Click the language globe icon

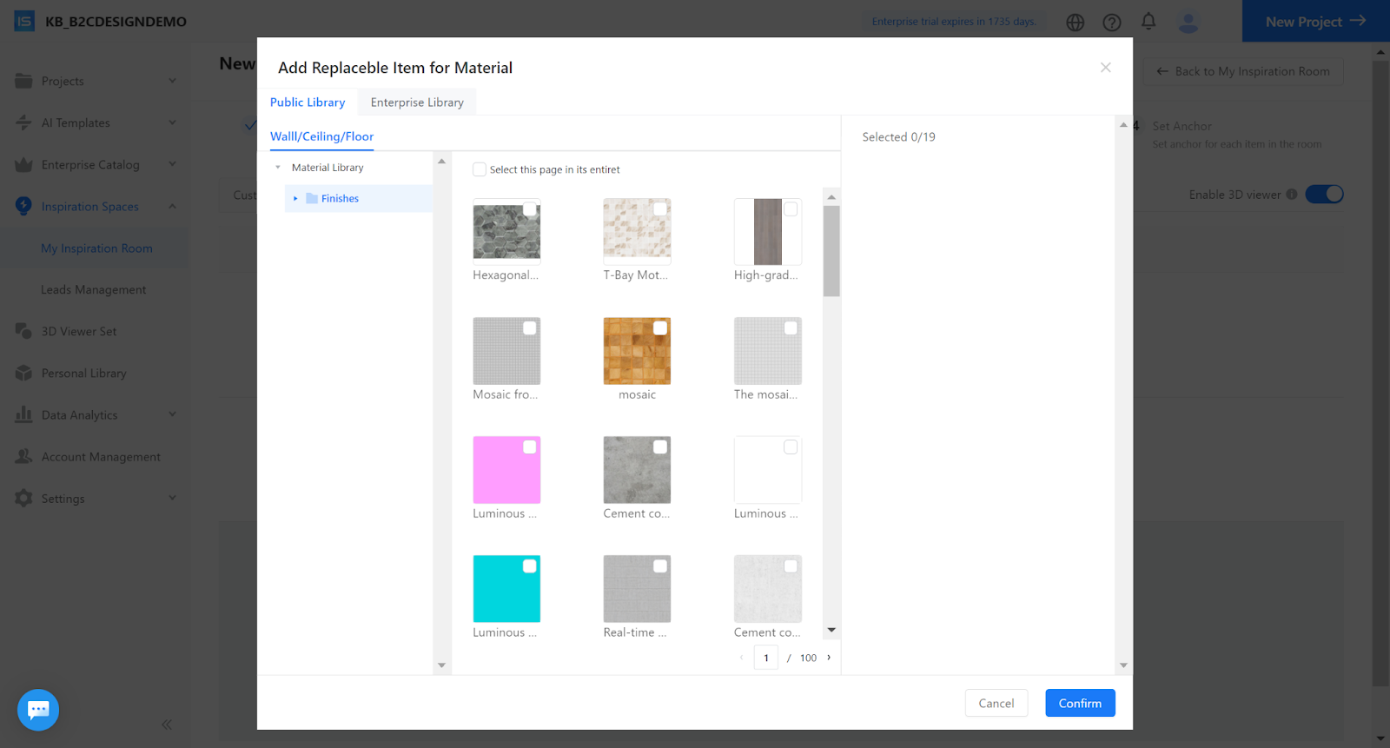tap(1075, 23)
